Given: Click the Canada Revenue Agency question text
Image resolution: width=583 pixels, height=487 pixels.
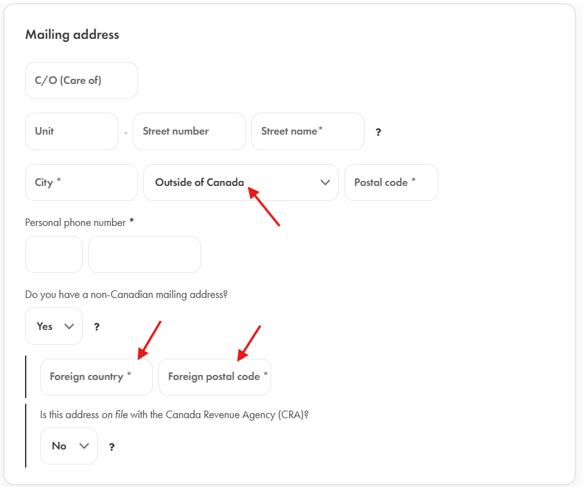Looking at the screenshot, I should [x=174, y=414].
